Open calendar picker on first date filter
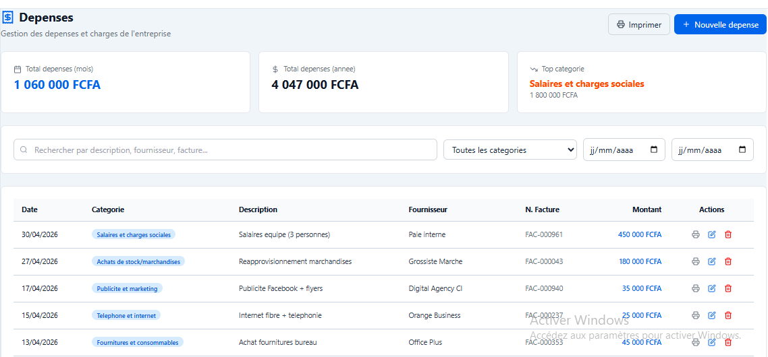 (654, 150)
